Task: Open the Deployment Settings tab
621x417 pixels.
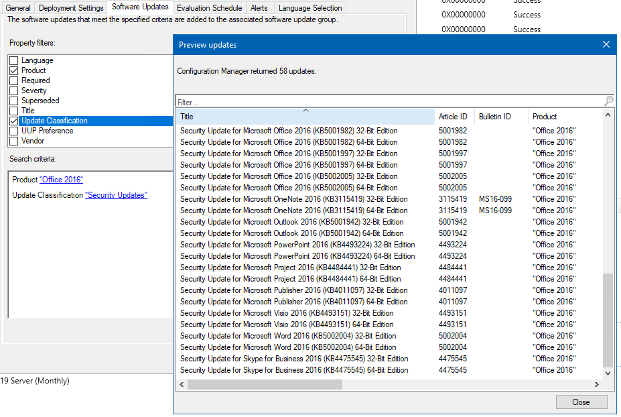Action: pyautogui.click(x=71, y=8)
